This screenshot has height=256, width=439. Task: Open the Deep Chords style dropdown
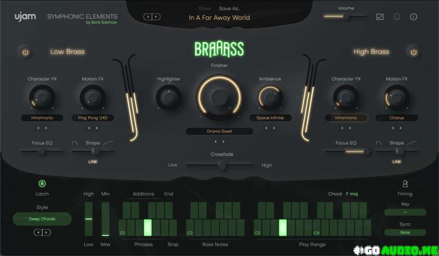(42, 219)
